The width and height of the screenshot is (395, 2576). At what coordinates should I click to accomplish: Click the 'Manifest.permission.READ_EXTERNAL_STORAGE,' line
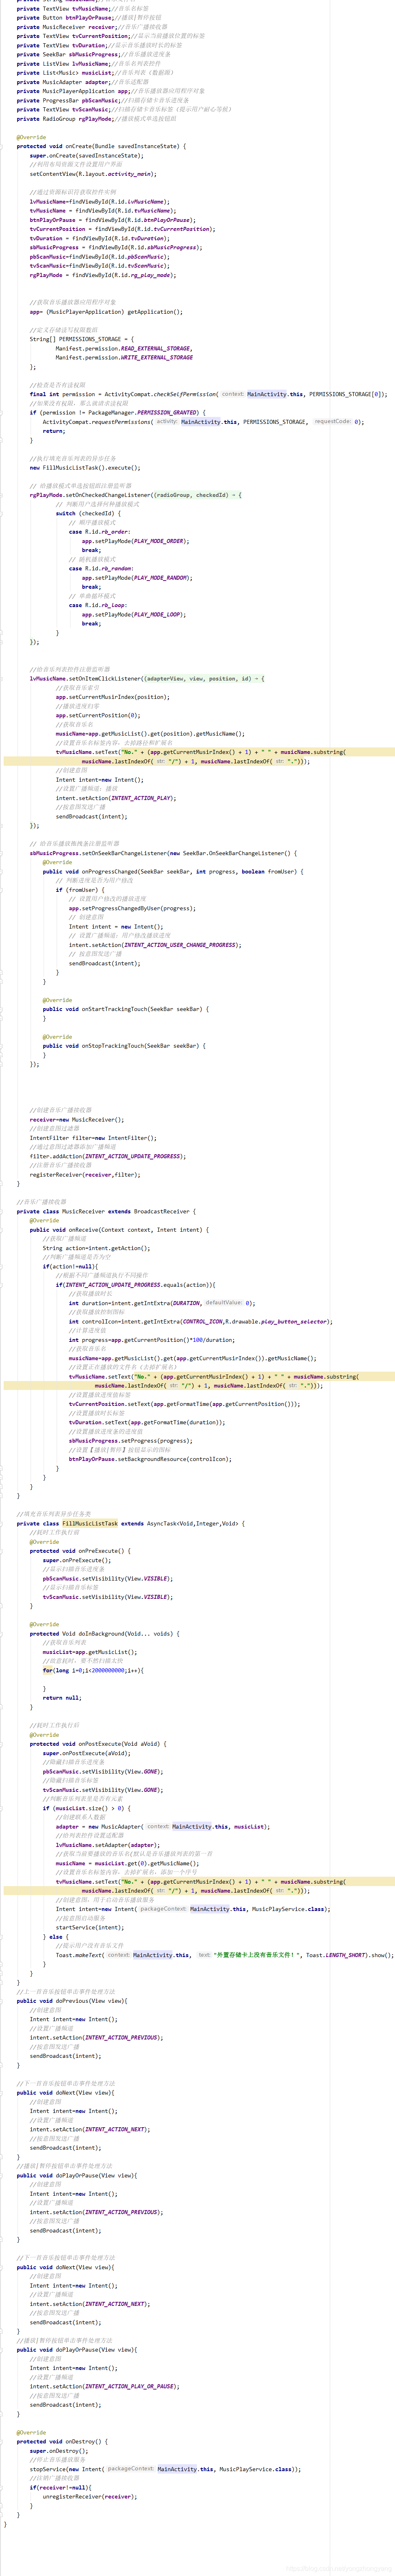[123, 348]
